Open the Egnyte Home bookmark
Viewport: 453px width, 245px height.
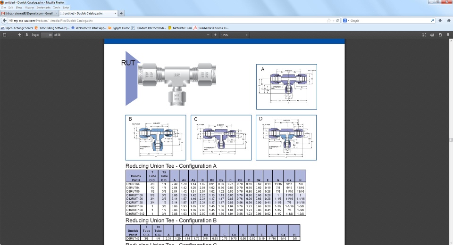coord(119,28)
